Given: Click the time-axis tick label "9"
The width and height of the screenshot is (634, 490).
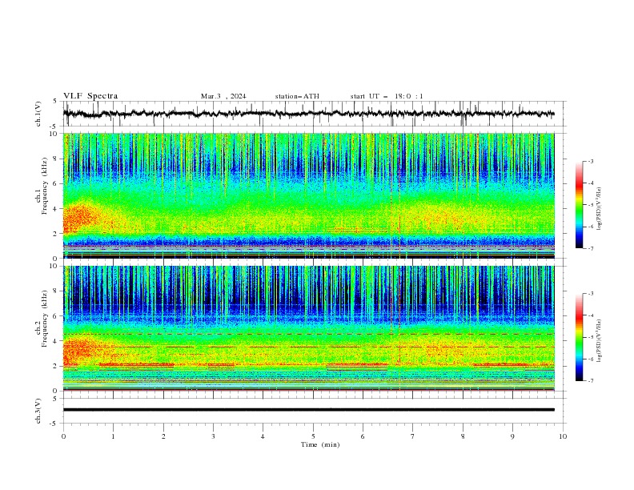Looking at the screenshot, I should pyautogui.click(x=512, y=436).
